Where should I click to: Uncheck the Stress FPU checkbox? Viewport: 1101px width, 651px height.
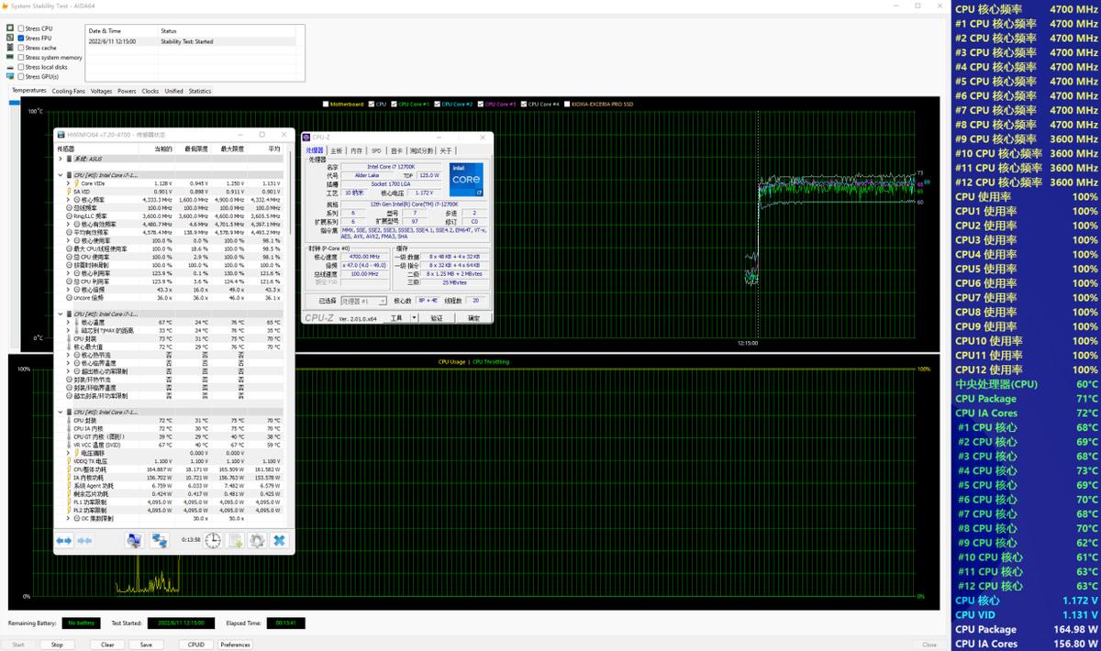[x=21, y=39]
